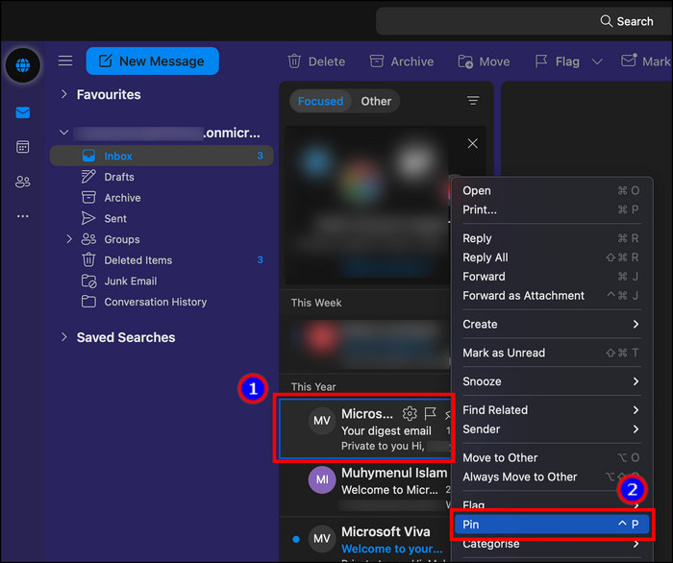Click the New Message button
Viewport: 673px width, 563px height.
152,61
